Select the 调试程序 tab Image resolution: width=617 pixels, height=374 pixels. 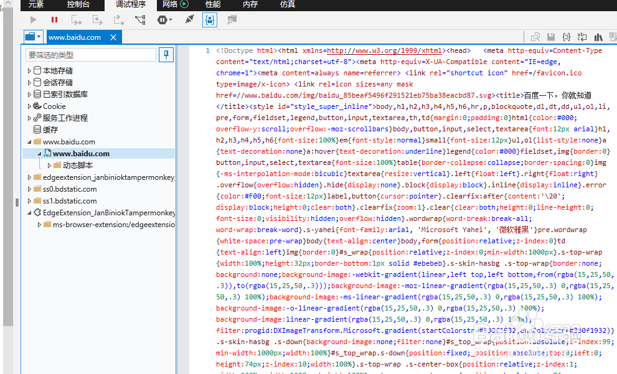[131, 4]
